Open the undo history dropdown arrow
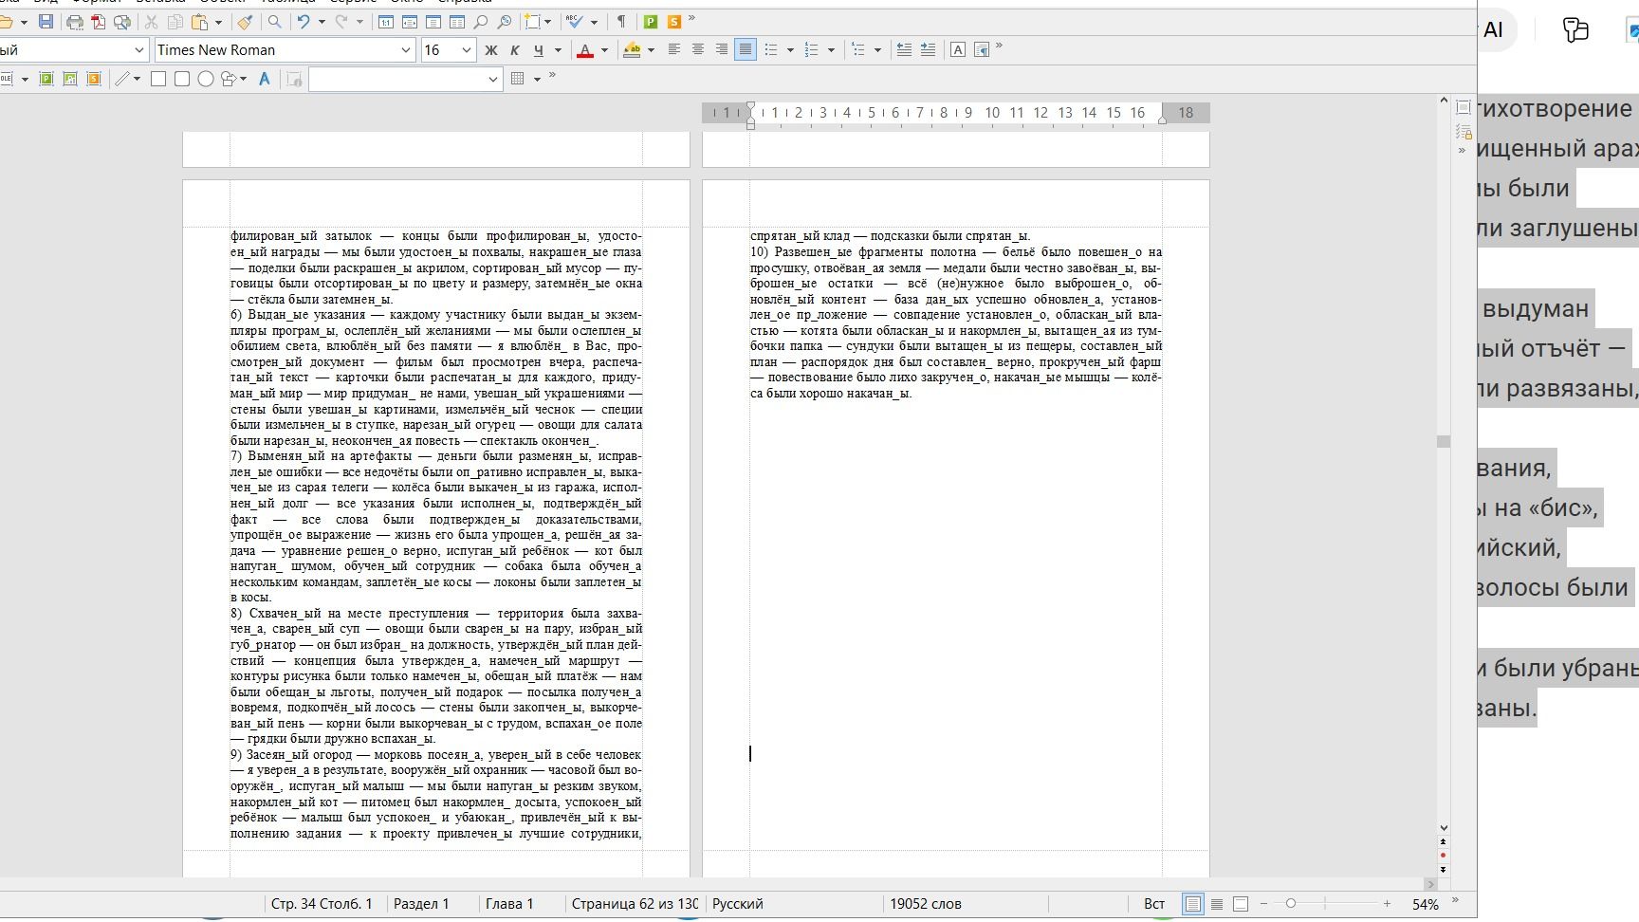 tap(321, 22)
